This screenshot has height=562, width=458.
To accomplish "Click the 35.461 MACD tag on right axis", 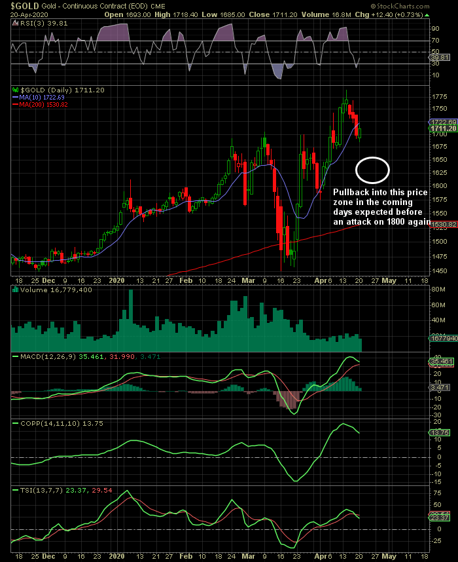I will point(441,362).
